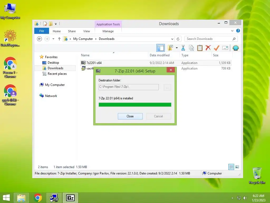Click the Properties quick access icon
This screenshot has height=203, width=270.
[x=45, y=24]
